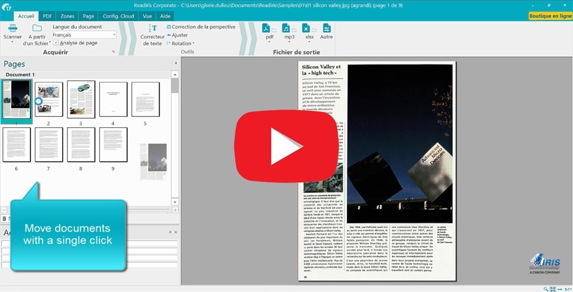573x292 pixels.
Task: Open the xlsx output dropdown arrow
Action: (x=310, y=43)
